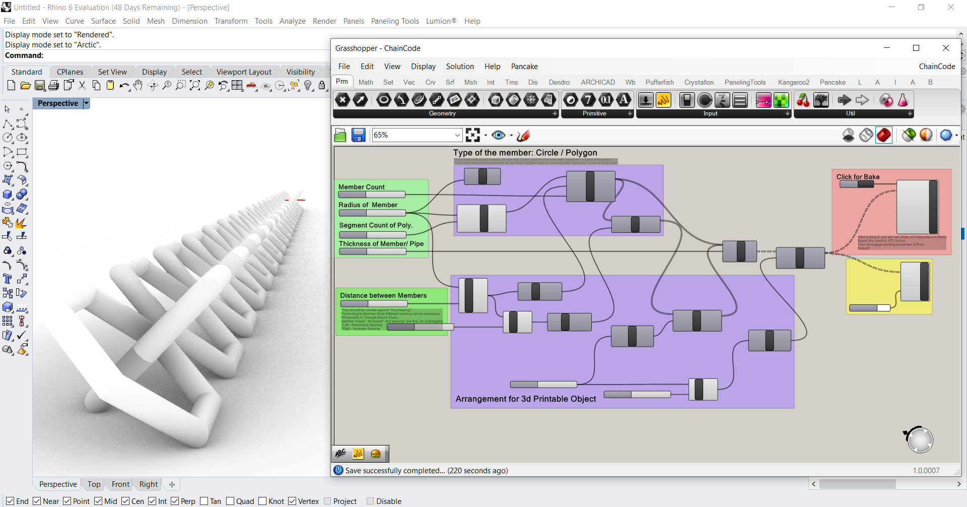The height and width of the screenshot is (507, 967).
Task: Select the Cherry Picker icon in Util
Action: (803, 100)
